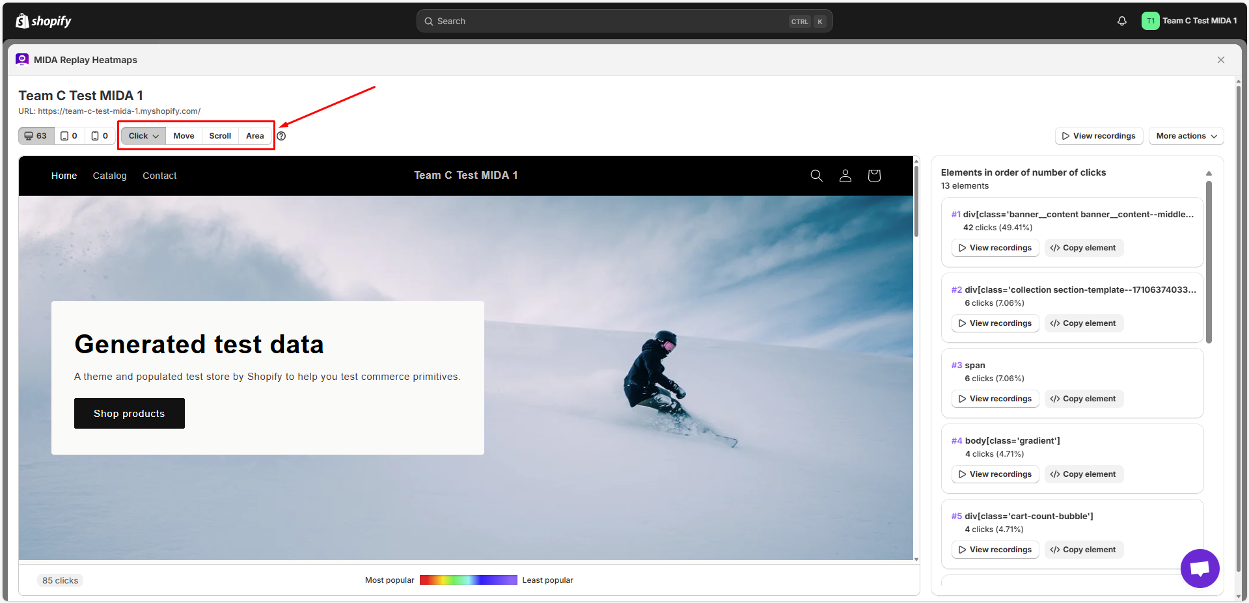The height and width of the screenshot is (603, 1249).
Task: Open the storefront account profile icon
Action: click(845, 176)
